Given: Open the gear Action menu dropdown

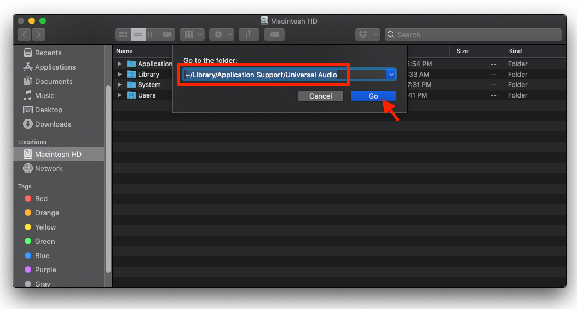Looking at the screenshot, I should pos(221,35).
